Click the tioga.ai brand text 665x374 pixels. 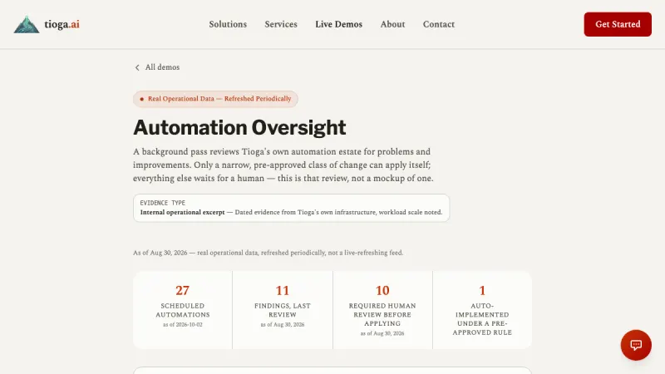tap(62, 24)
